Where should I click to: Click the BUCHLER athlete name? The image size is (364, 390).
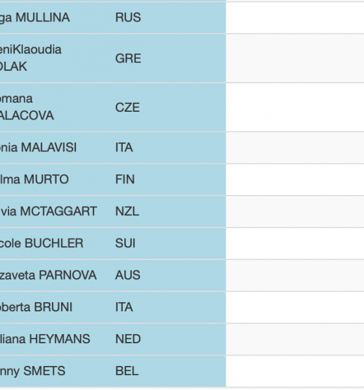tap(42, 243)
